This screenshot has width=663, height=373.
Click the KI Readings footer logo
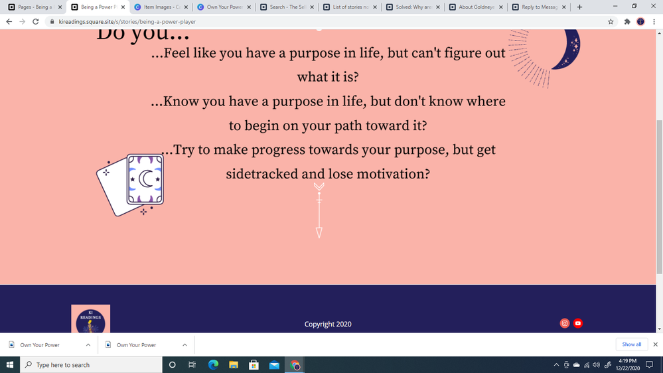[90, 319]
